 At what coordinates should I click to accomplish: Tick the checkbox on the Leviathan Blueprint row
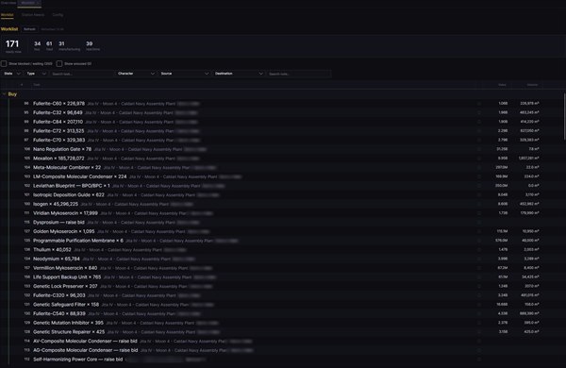[479, 186]
